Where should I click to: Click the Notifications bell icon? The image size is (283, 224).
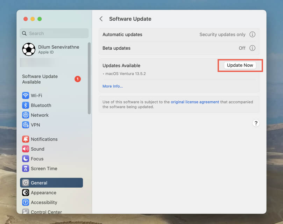click(x=26, y=139)
